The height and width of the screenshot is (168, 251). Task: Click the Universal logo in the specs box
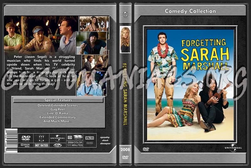(x=58, y=138)
